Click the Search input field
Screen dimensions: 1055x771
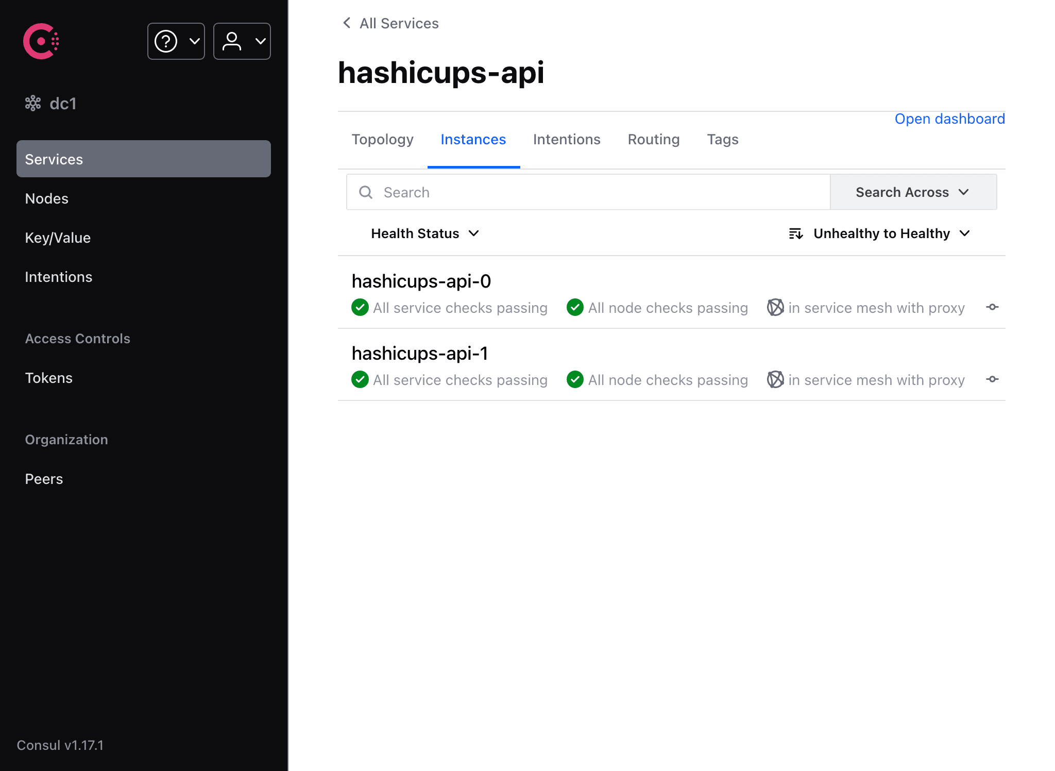pos(587,191)
